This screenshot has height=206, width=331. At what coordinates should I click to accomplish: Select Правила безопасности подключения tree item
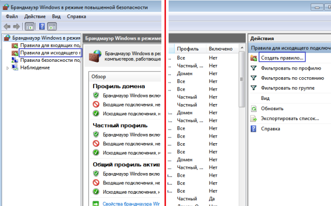pyautogui.click(x=50, y=60)
